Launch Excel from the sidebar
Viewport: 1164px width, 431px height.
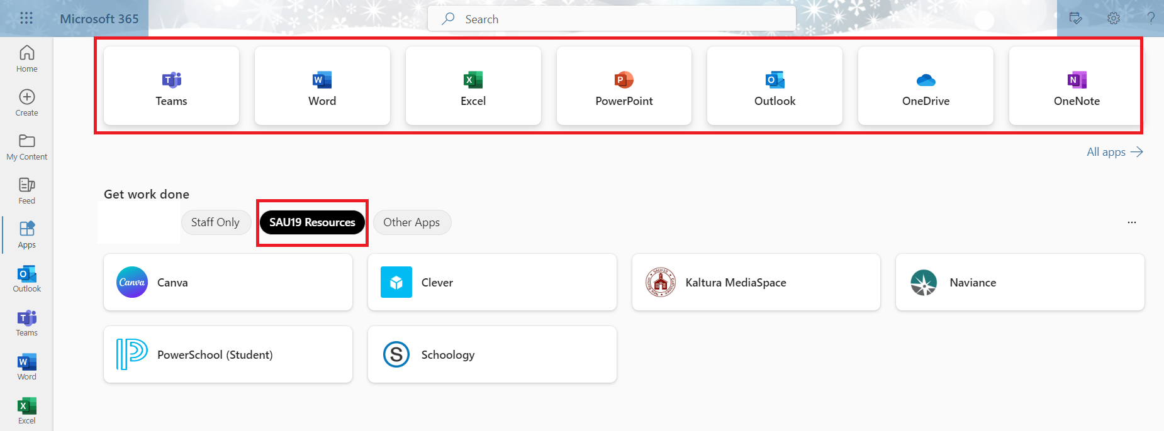26,411
